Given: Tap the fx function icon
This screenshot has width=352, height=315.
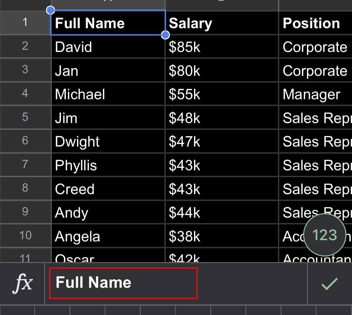Looking at the screenshot, I should click(23, 283).
